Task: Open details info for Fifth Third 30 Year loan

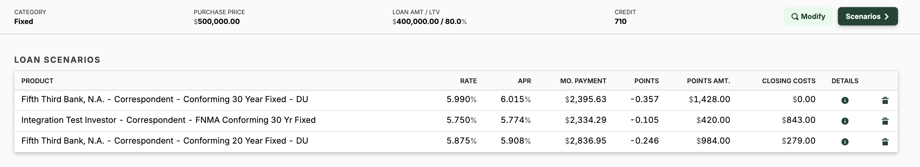Action: (845, 101)
